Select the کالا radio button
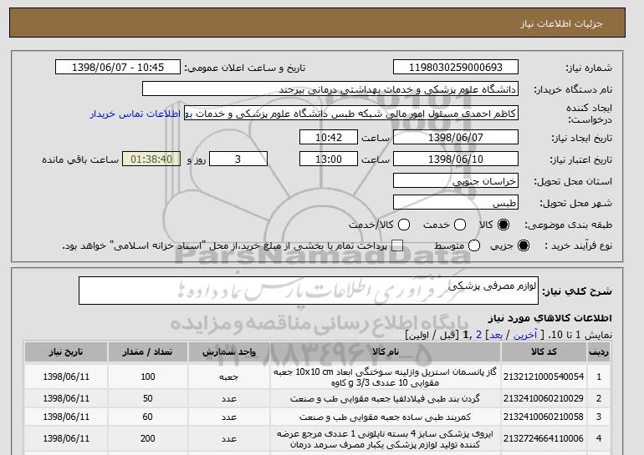Image resolution: width=644 pixels, height=455 pixels. 503,225
